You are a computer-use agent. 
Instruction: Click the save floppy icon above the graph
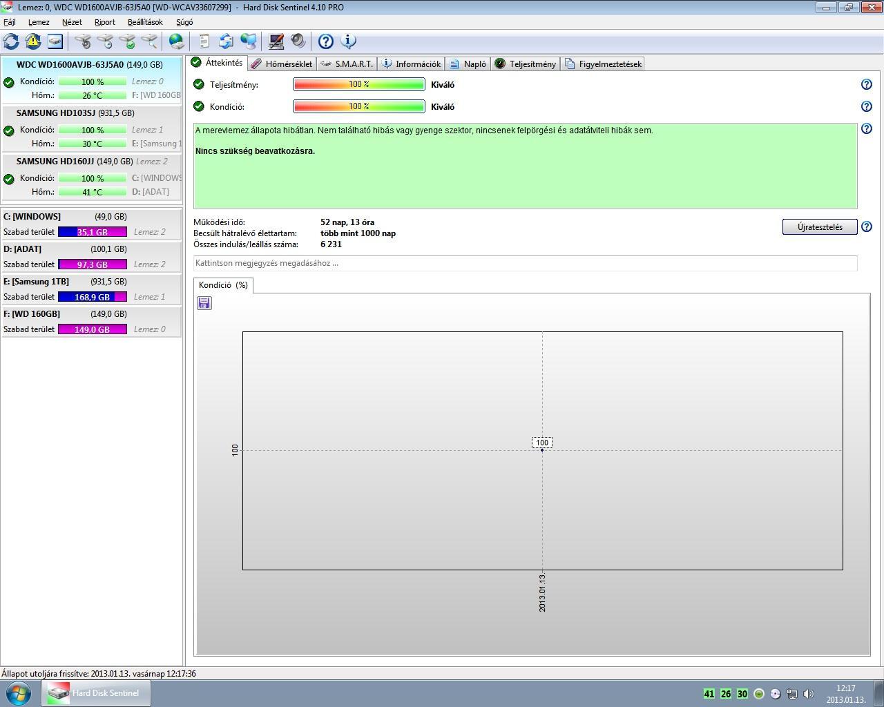(204, 303)
